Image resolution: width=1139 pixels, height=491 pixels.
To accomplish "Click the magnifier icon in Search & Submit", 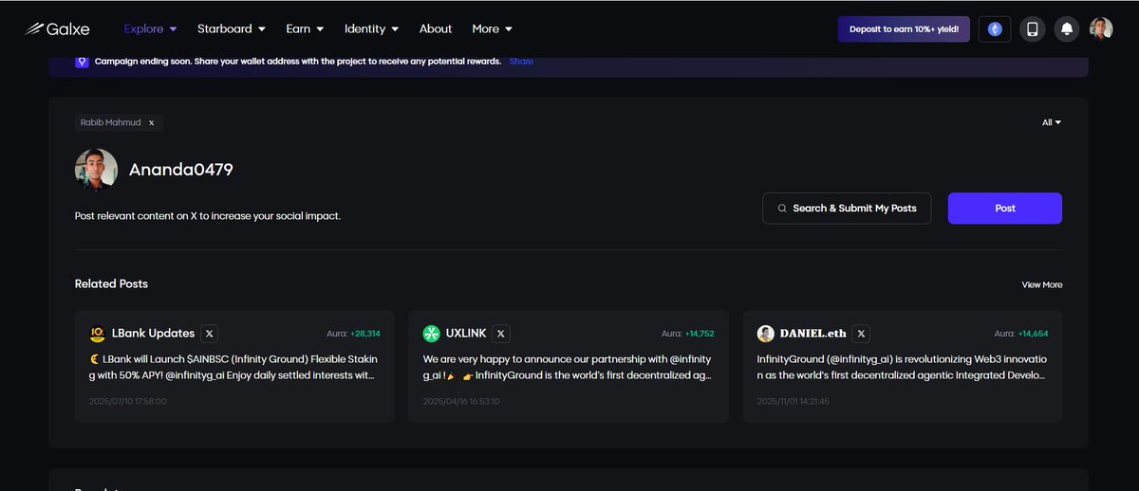I will point(782,209).
